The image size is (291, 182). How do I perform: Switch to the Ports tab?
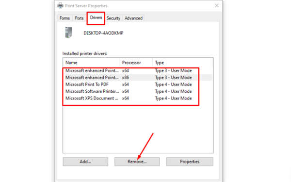(79, 18)
